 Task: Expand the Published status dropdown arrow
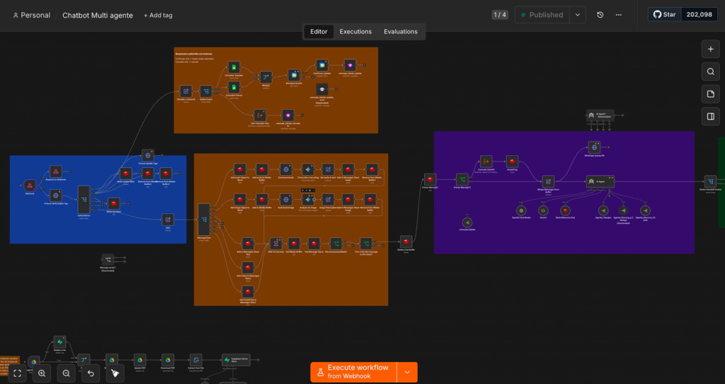coord(578,15)
